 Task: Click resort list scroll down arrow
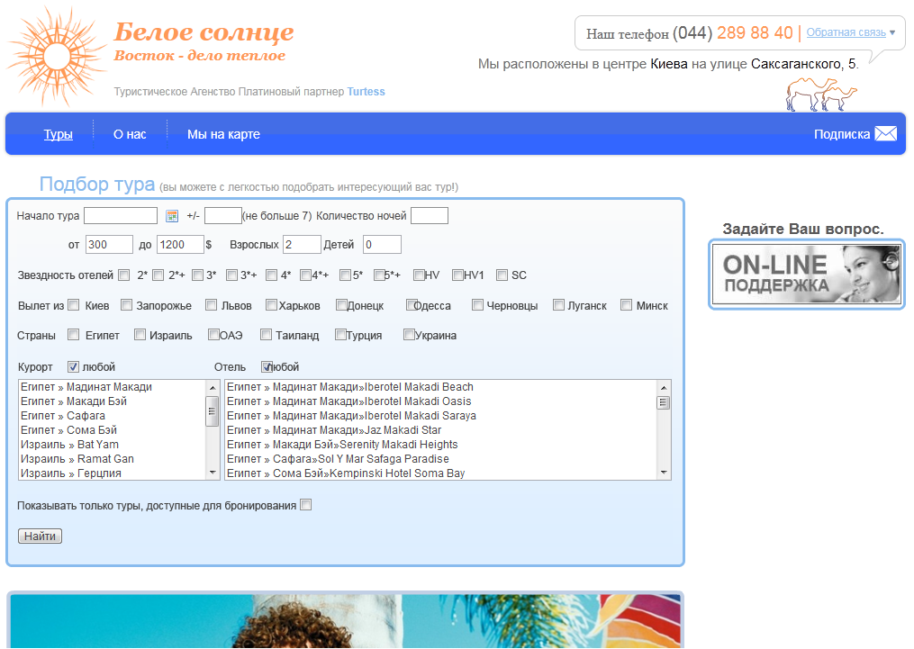pyautogui.click(x=213, y=473)
